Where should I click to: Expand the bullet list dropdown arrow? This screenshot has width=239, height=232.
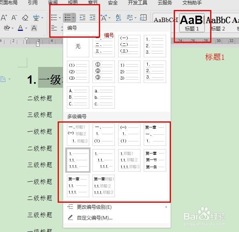(60, 18)
